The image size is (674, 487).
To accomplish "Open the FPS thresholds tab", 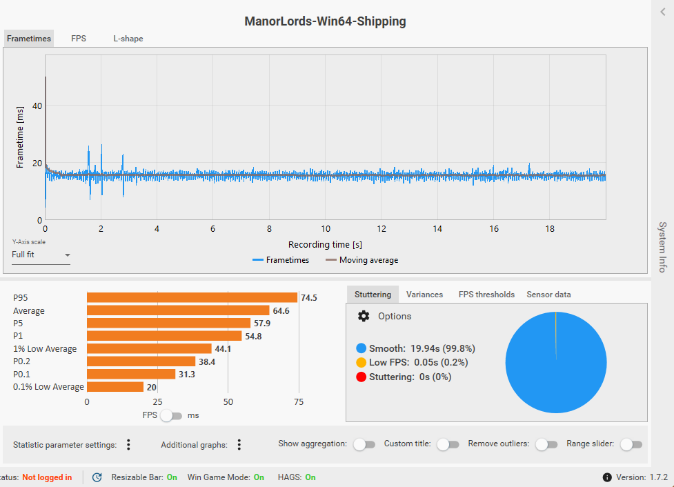I will click(486, 295).
